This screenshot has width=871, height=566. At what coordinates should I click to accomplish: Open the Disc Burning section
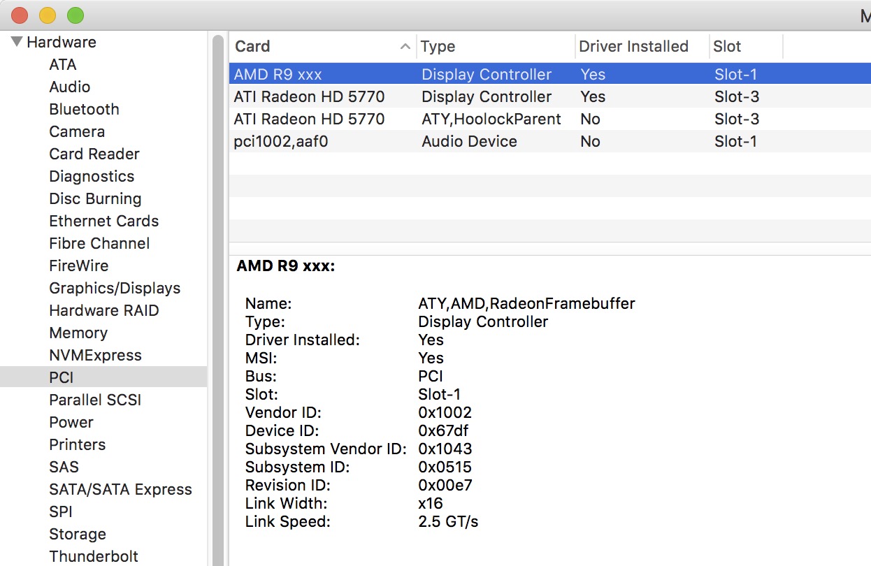click(95, 198)
